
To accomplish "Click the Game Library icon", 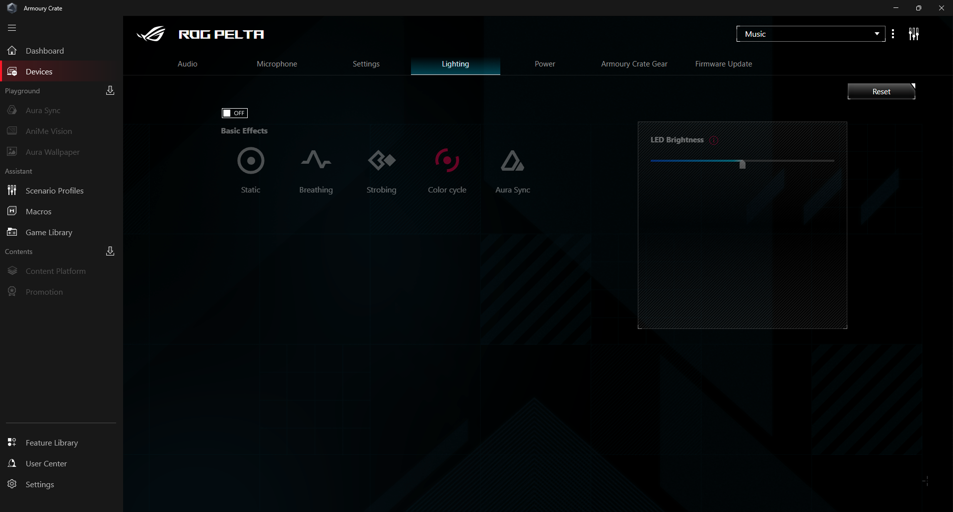I will coord(12,232).
